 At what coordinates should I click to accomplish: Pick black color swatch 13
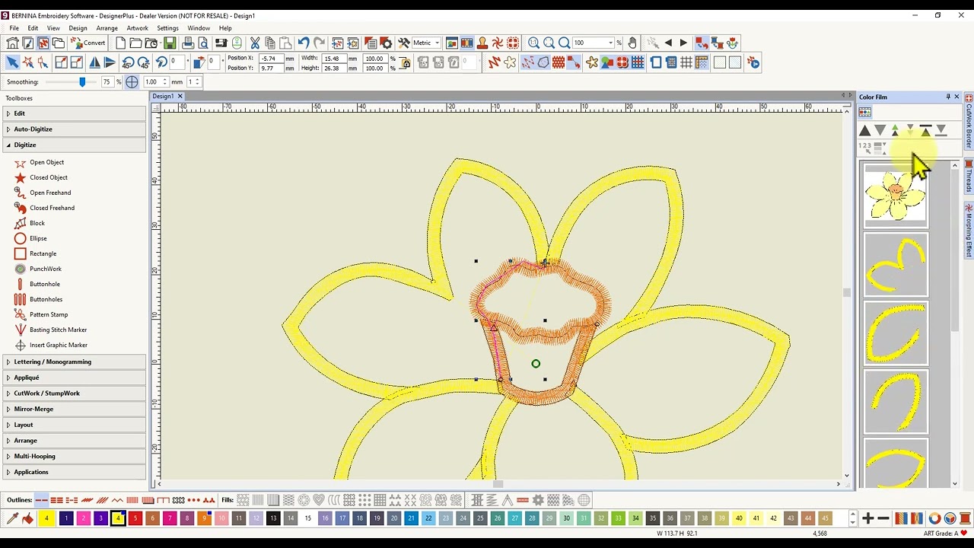click(x=273, y=518)
